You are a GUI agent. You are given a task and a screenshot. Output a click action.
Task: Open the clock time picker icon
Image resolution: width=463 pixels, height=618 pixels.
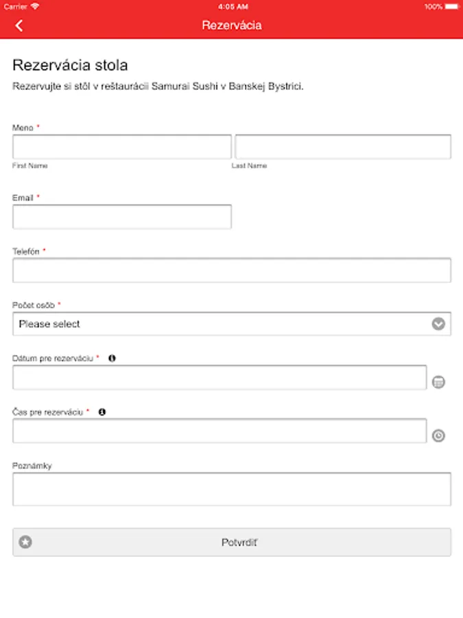pyautogui.click(x=439, y=435)
